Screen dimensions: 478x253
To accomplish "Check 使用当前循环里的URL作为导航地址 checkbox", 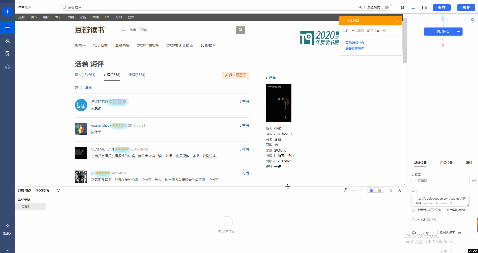I will click(413, 210).
